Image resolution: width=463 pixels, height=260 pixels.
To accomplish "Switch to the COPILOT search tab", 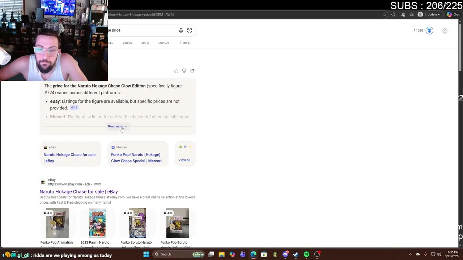I will click(x=164, y=43).
